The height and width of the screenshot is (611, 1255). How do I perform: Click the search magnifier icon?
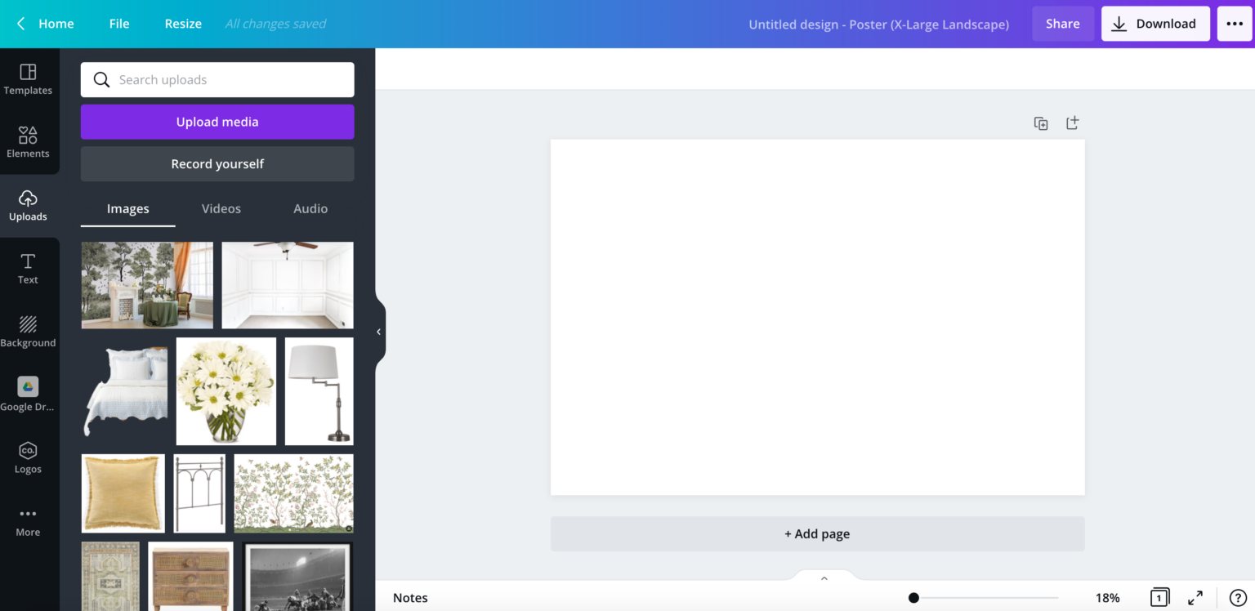tap(101, 80)
